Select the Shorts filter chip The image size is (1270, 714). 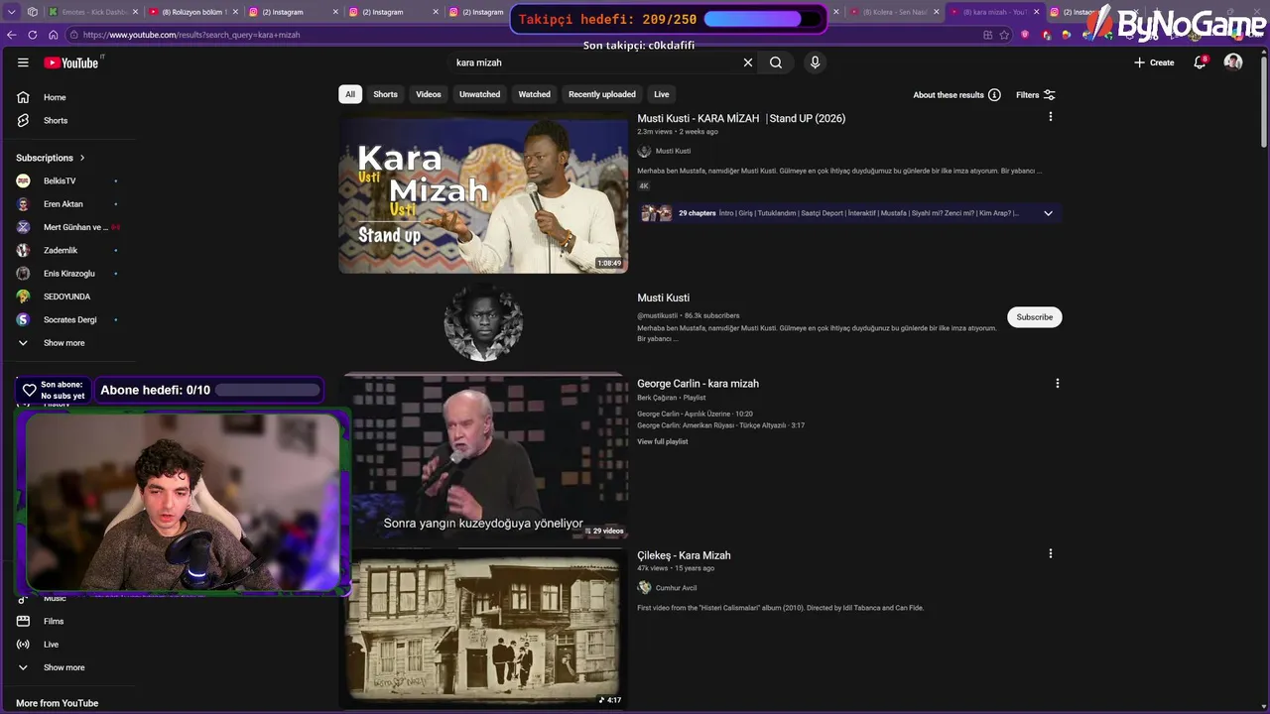click(385, 94)
